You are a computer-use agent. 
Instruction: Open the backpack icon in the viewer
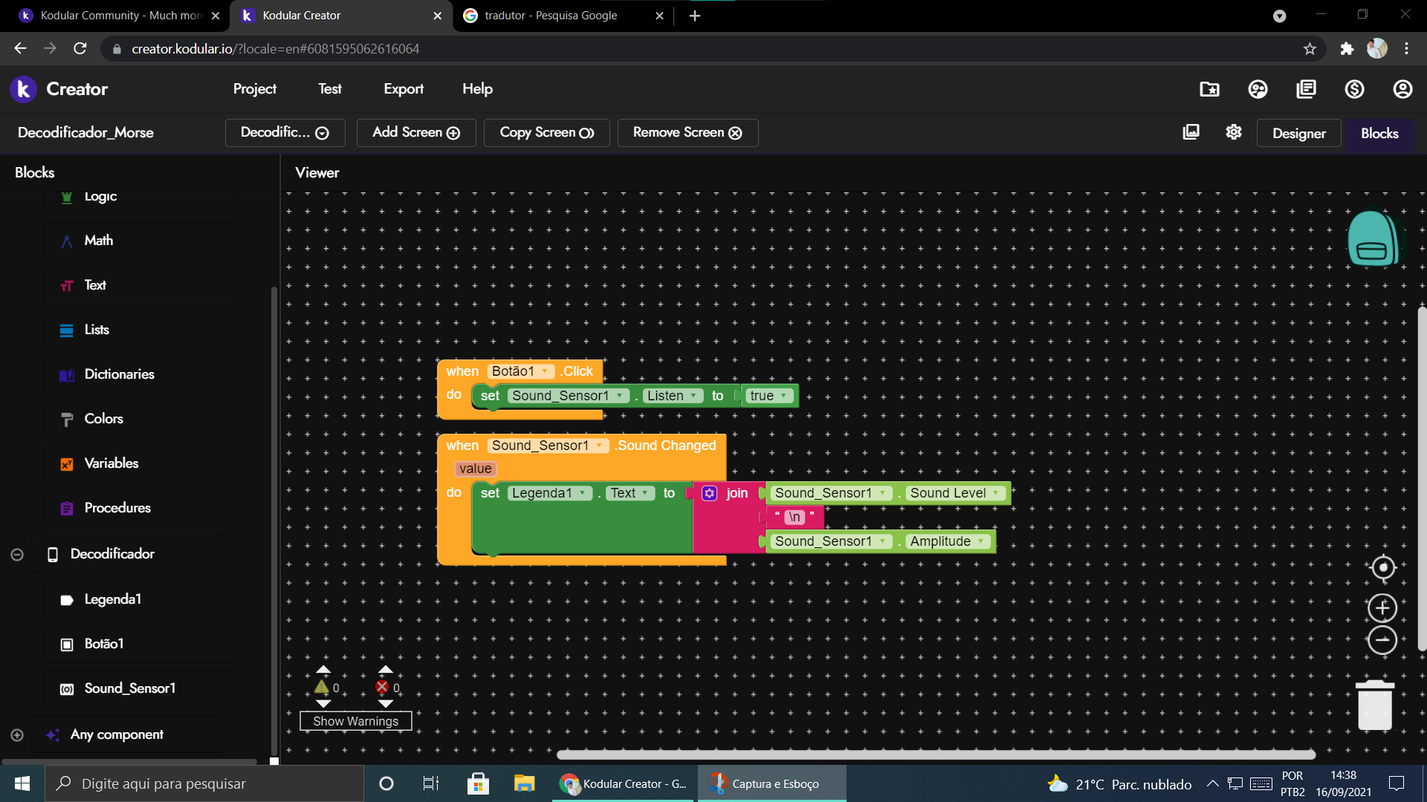pyautogui.click(x=1373, y=238)
